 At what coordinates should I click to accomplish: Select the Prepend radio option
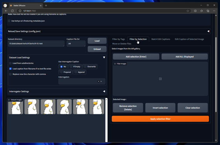click(65, 72)
